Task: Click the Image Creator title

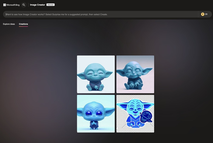Action: tap(37, 5)
